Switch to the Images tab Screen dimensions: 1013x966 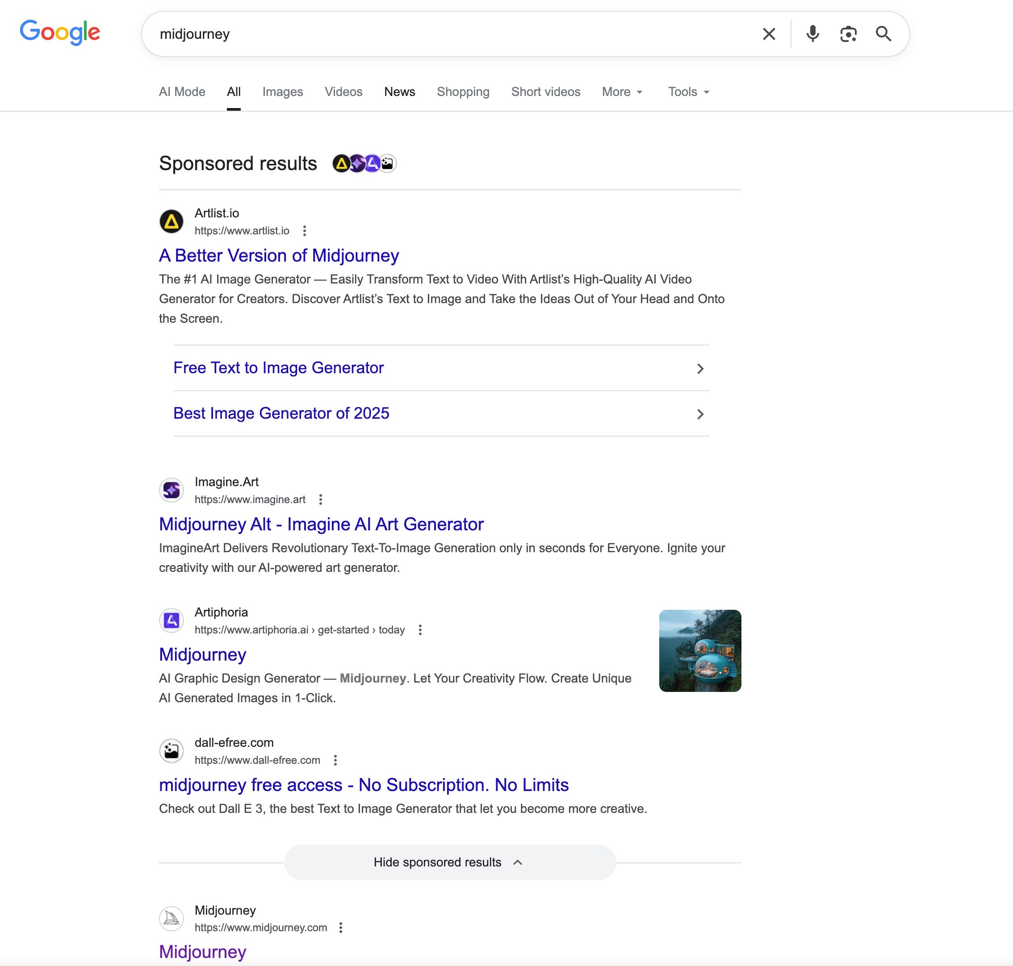tap(282, 92)
